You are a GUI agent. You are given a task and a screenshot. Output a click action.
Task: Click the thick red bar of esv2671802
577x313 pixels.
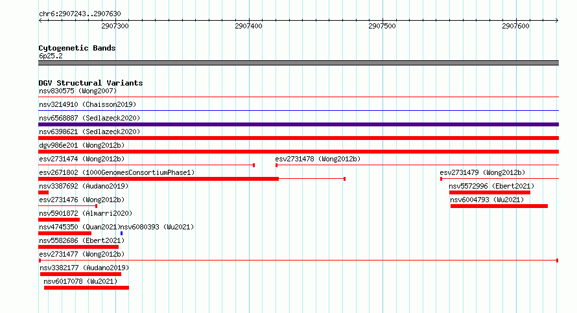point(159,179)
